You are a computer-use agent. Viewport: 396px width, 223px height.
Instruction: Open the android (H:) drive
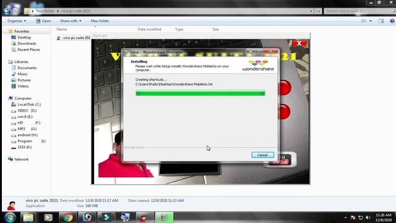[27, 135]
